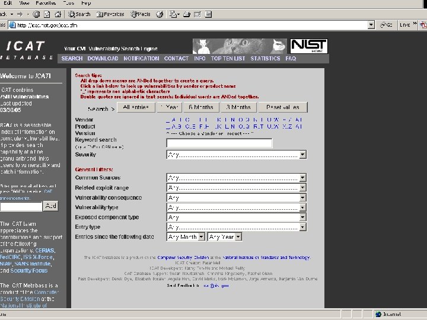Click the Links toolbar label
The image size is (427, 320).
tap(405, 25)
